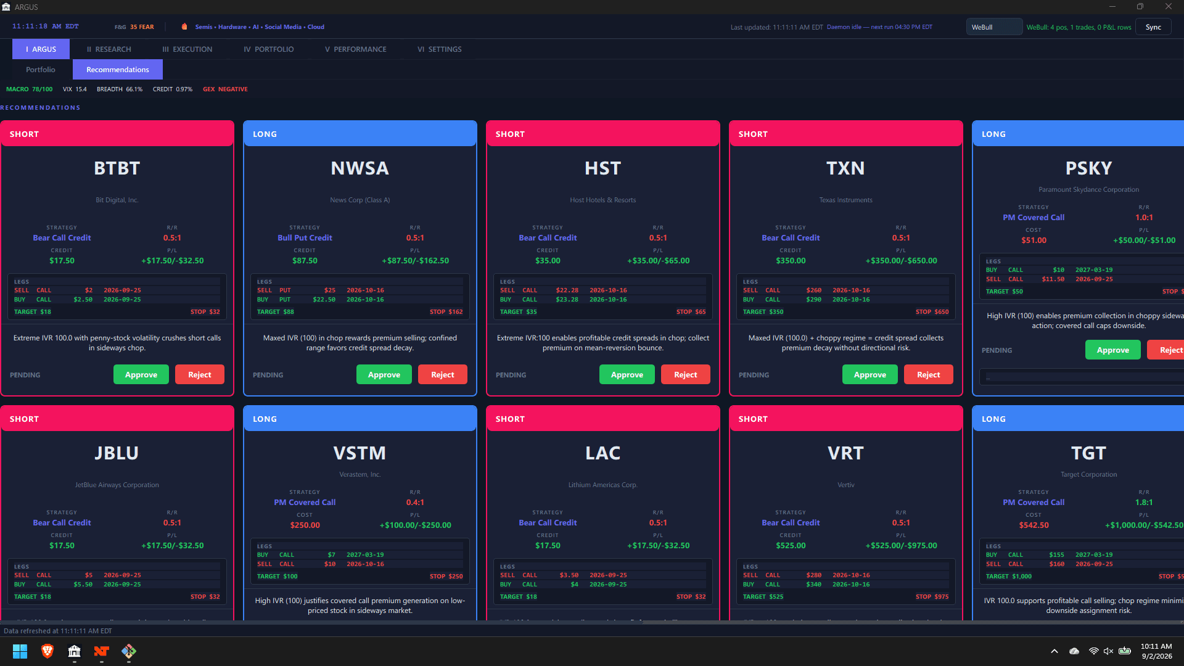1184x666 pixels.
Task: Approve the BTBT recommendation
Action: [141, 374]
